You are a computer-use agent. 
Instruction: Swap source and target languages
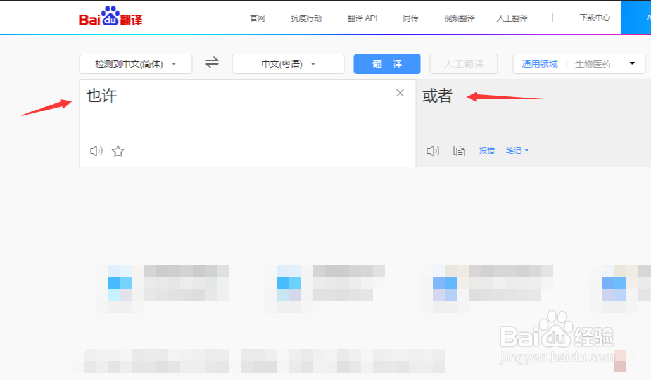[211, 63]
